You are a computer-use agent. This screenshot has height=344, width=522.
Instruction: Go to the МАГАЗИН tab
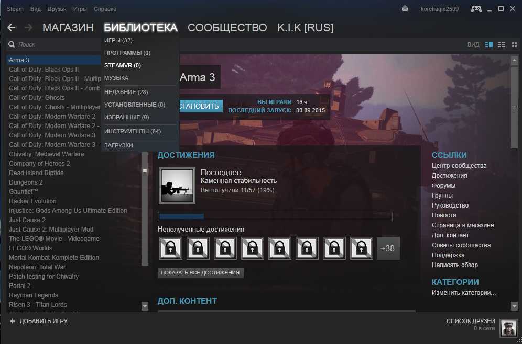(68, 28)
